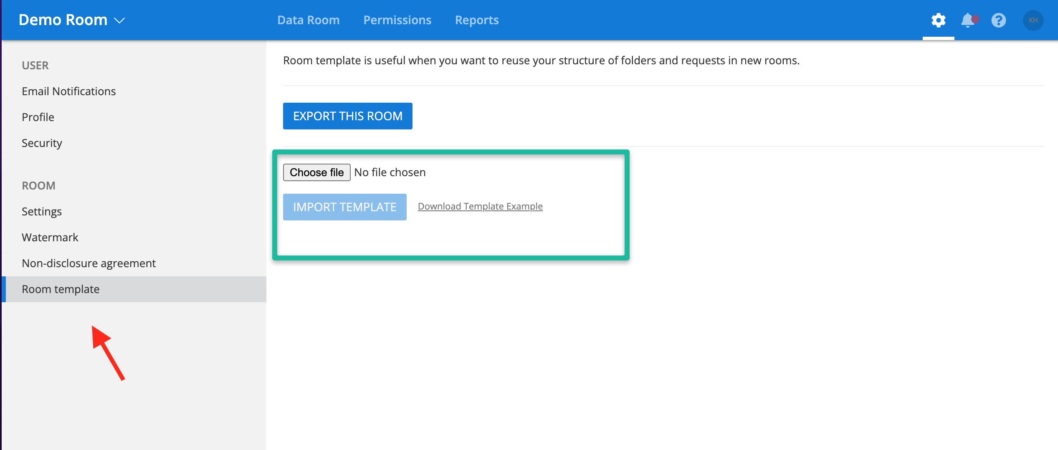Open the settings gear icon
This screenshot has width=1058, height=450.
[x=938, y=20]
